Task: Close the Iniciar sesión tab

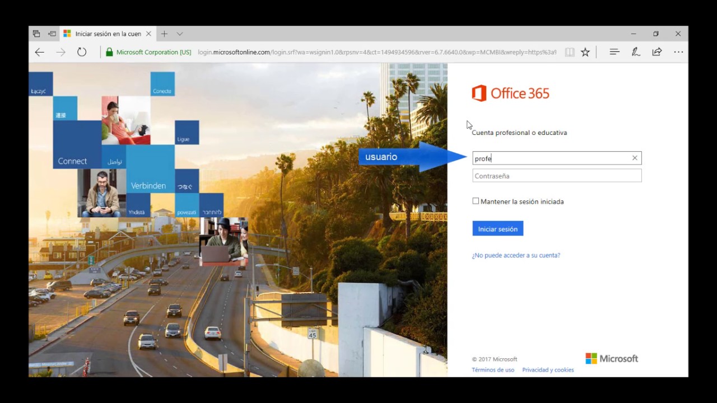Action: pos(148,34)
